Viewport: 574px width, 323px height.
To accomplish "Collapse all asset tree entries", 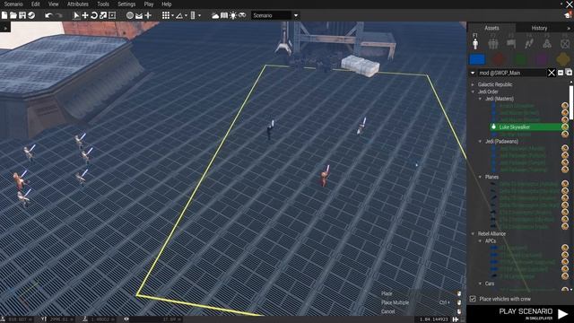I will click(x=561, y=73).
